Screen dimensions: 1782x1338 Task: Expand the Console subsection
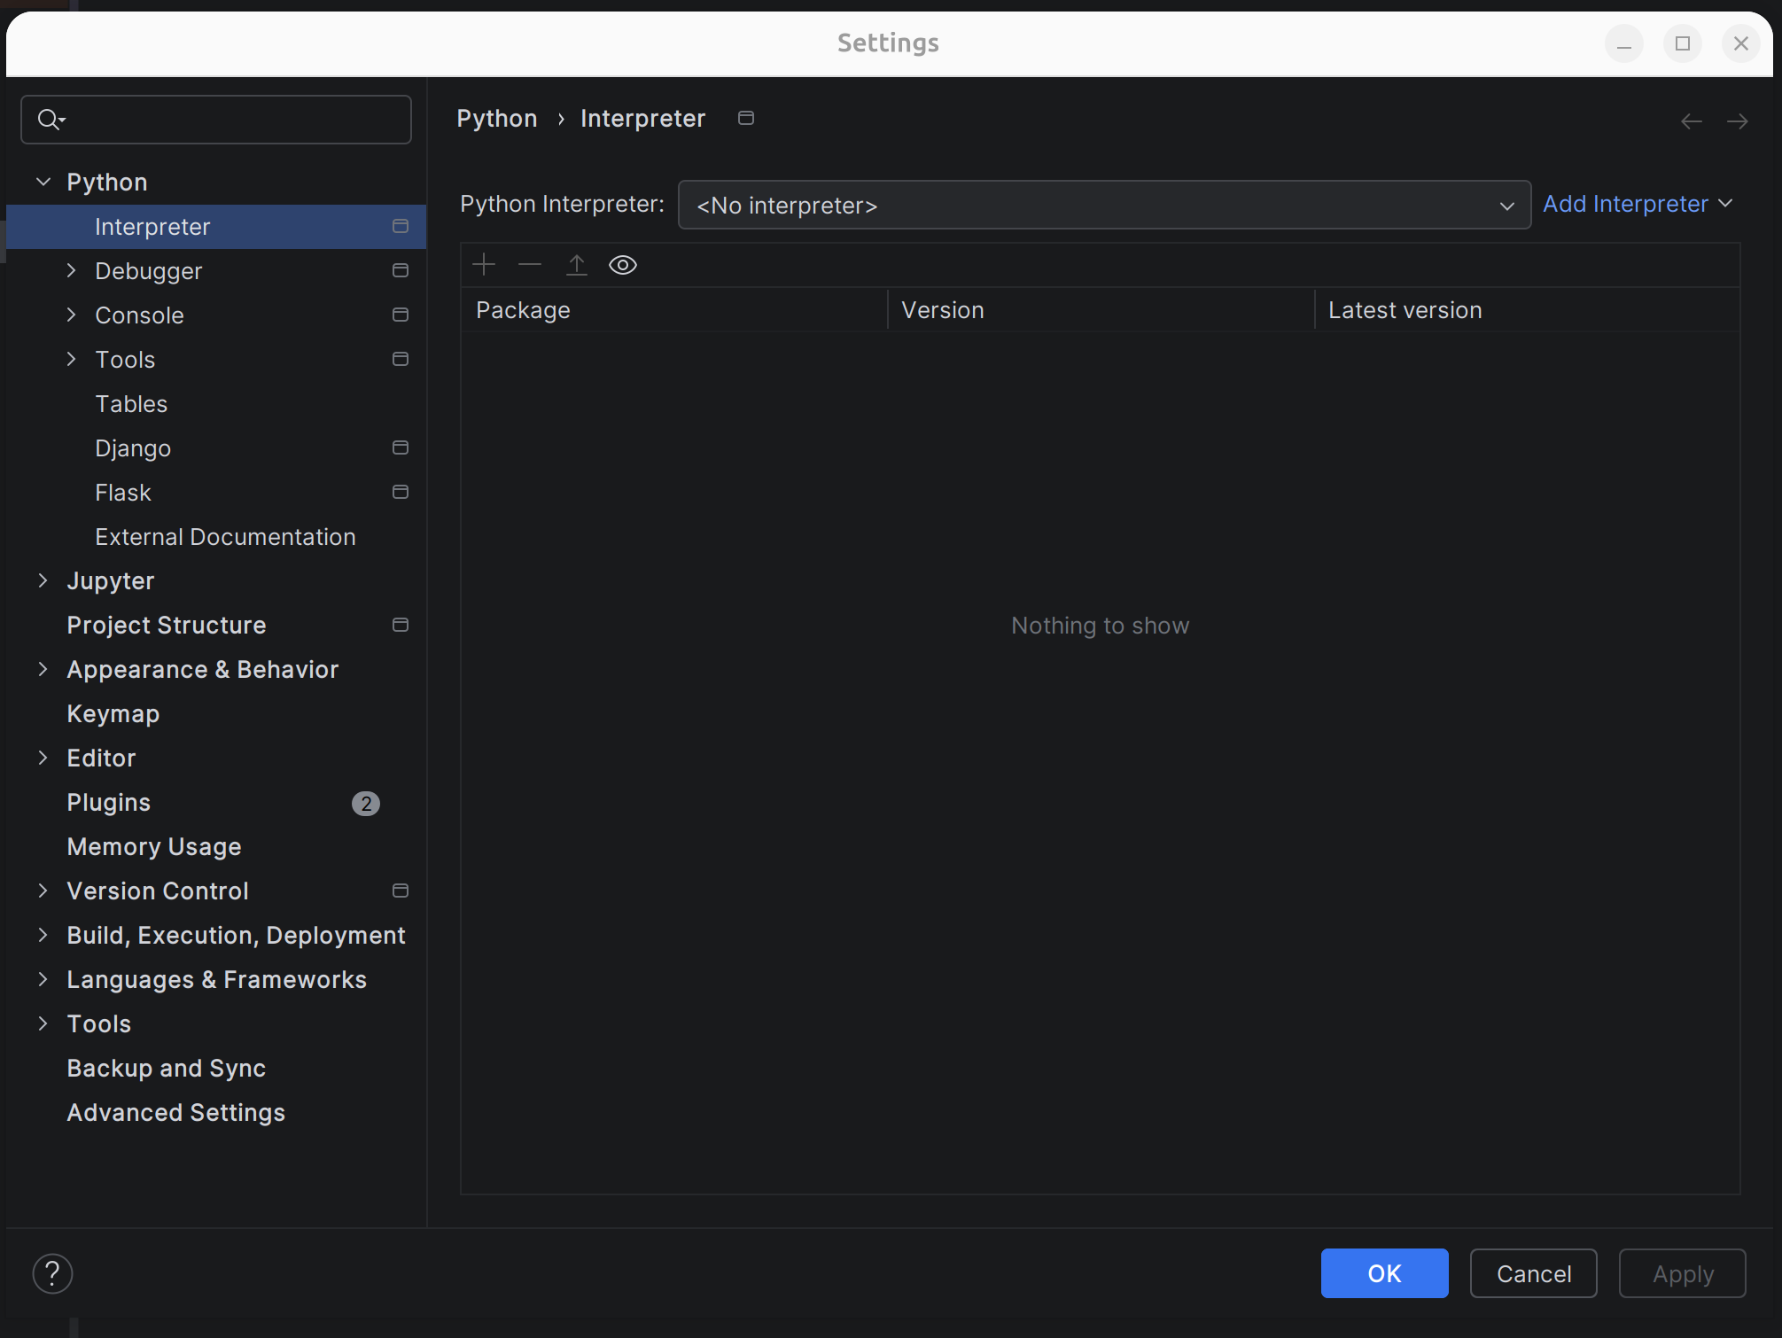71,315
